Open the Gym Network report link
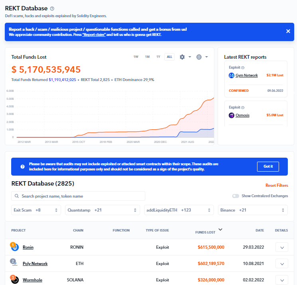Screen dimensions: 297x285 pyautogui.click(x=247, y=75)
